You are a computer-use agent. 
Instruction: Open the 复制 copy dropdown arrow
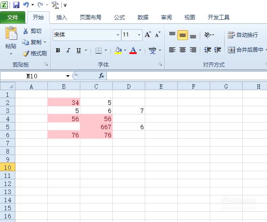[x=45, y=42]
